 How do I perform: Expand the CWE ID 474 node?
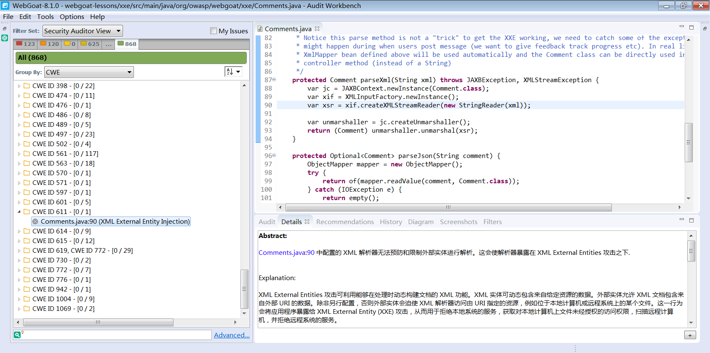point(19,95)
